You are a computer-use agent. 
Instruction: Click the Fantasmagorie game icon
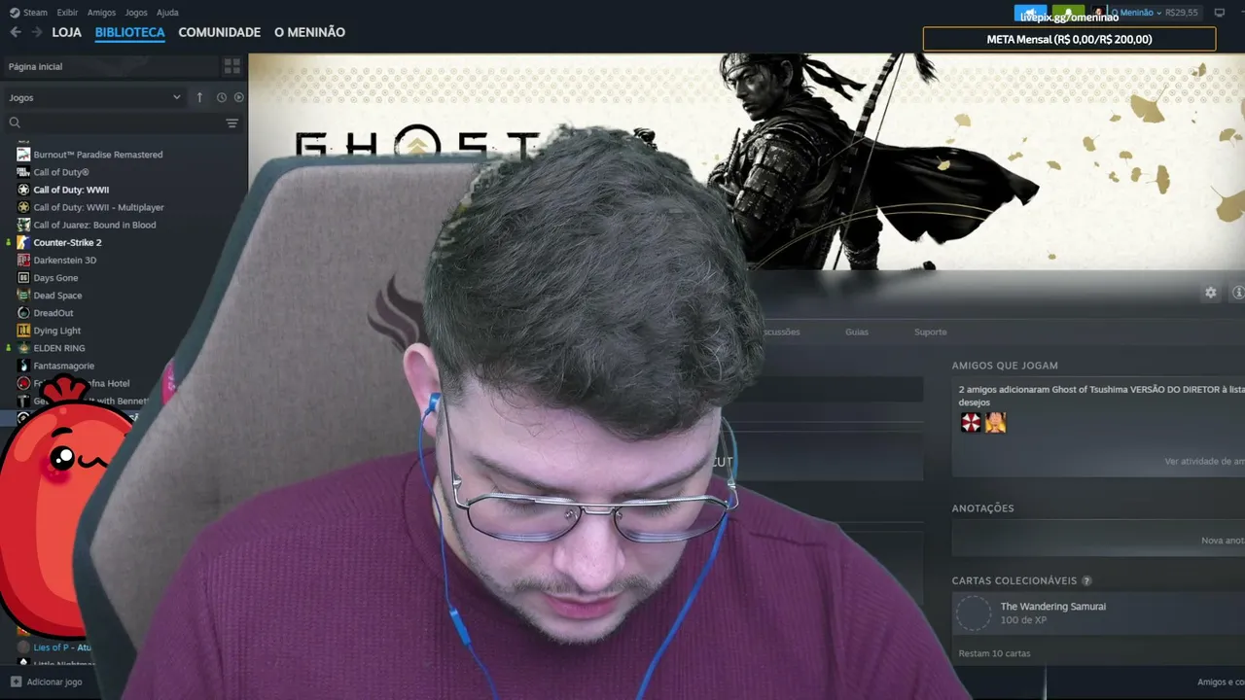click(23, 366)
